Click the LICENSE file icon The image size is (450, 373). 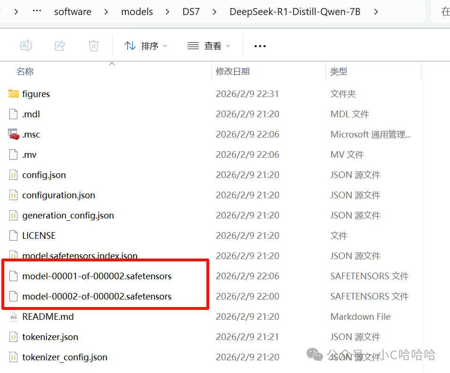pyautogui.click(x=14, y=235)
